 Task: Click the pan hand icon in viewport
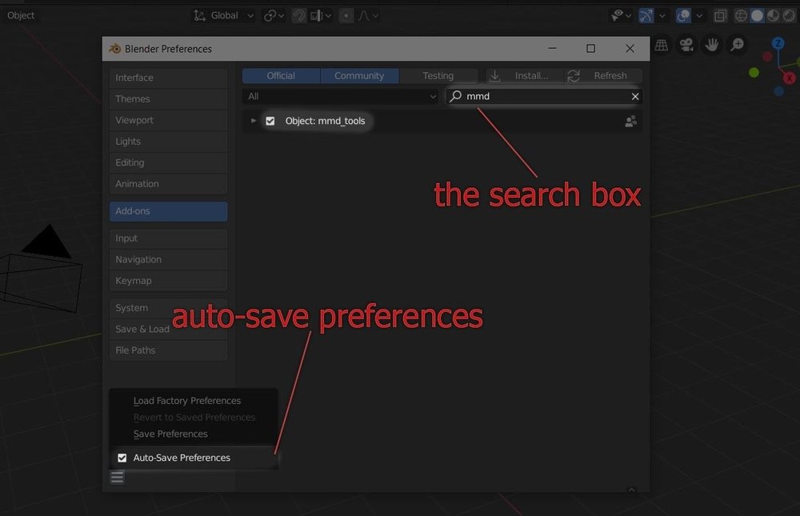point(711,46)
